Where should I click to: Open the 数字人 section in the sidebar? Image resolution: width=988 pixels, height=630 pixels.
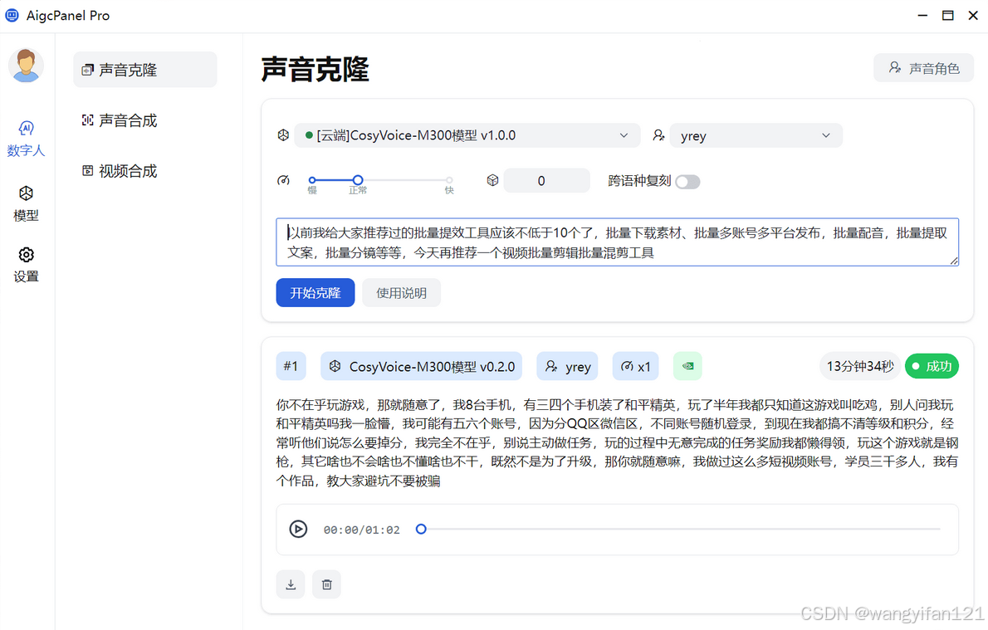coord(26,139)
